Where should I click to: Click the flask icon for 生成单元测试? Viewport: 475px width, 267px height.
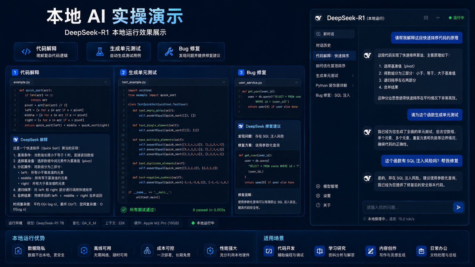coord(100,52)
